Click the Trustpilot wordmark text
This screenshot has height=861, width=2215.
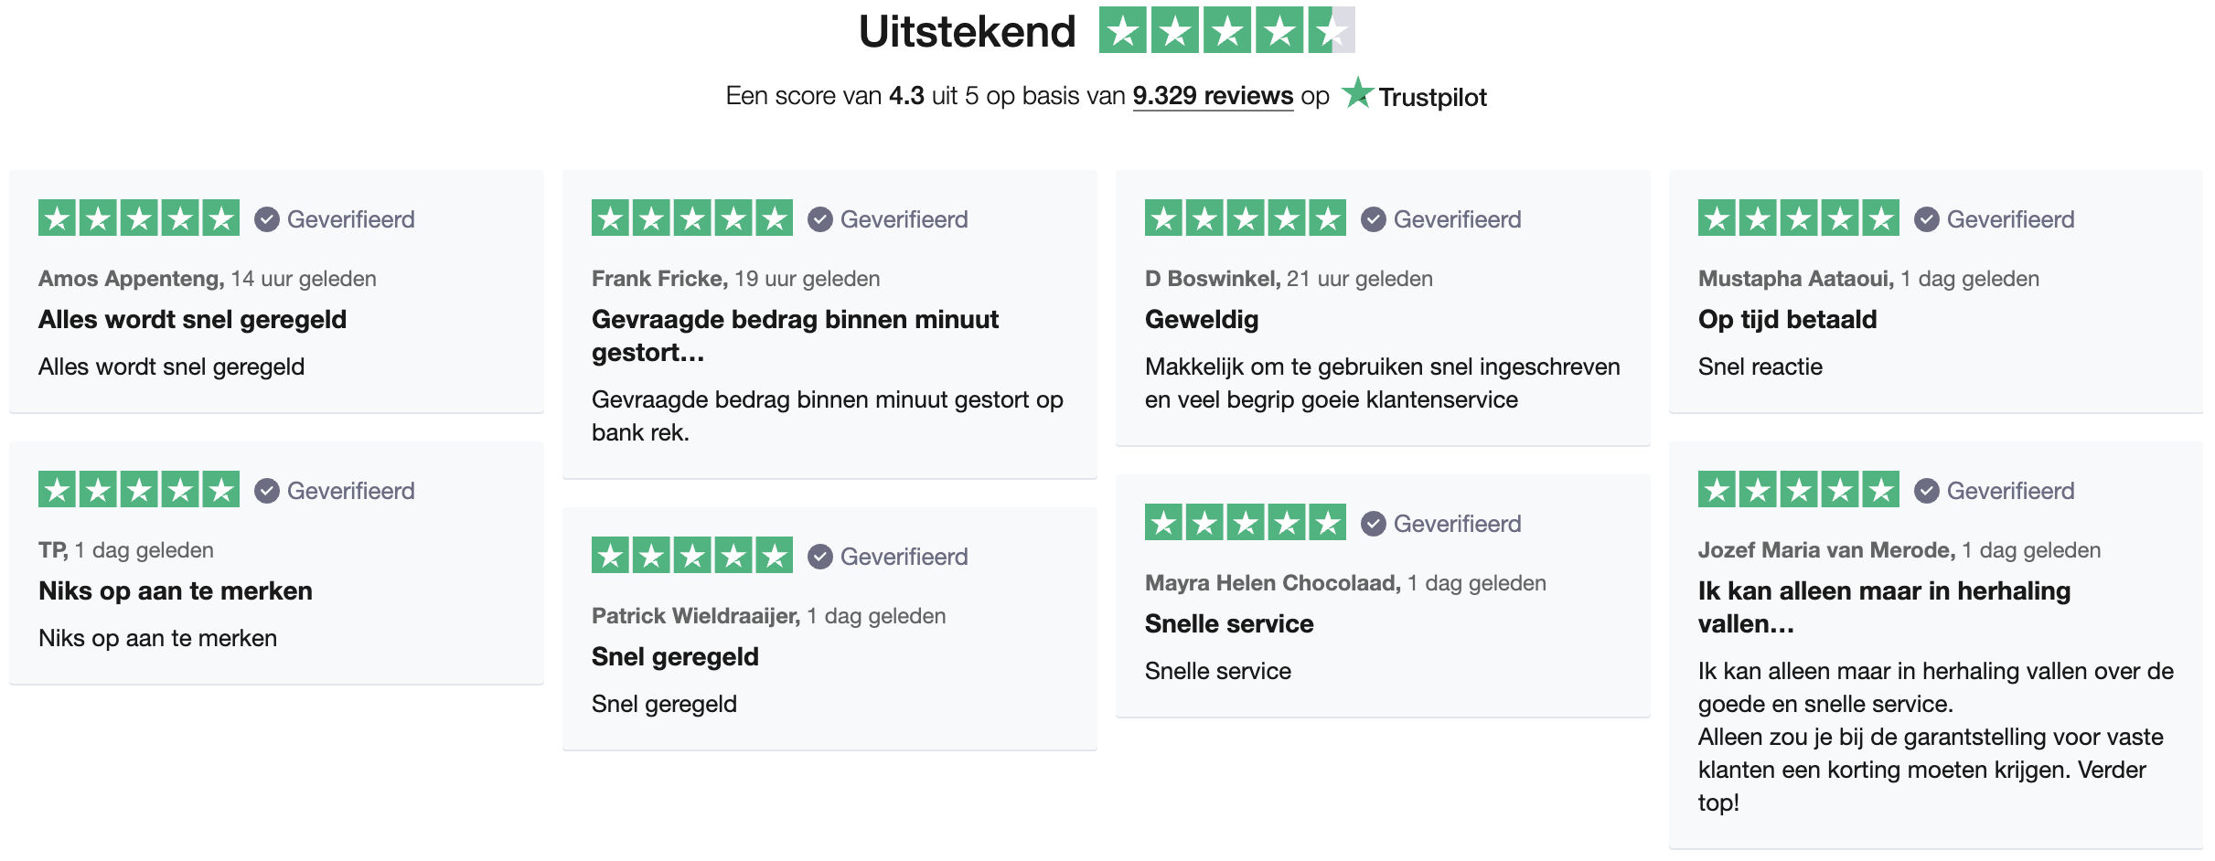click(x=1432, y=97)
